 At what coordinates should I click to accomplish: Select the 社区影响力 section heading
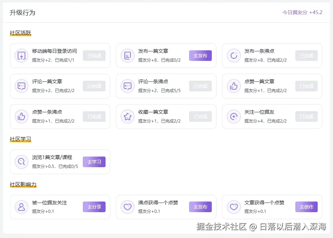(x=23, y=184)
